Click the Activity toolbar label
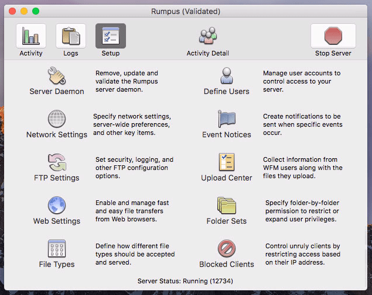This screenshot has width=372, height=295. pyautogui.click(x=31, y=54)
